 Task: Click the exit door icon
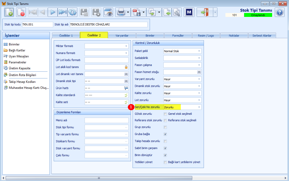click(205, 12)
